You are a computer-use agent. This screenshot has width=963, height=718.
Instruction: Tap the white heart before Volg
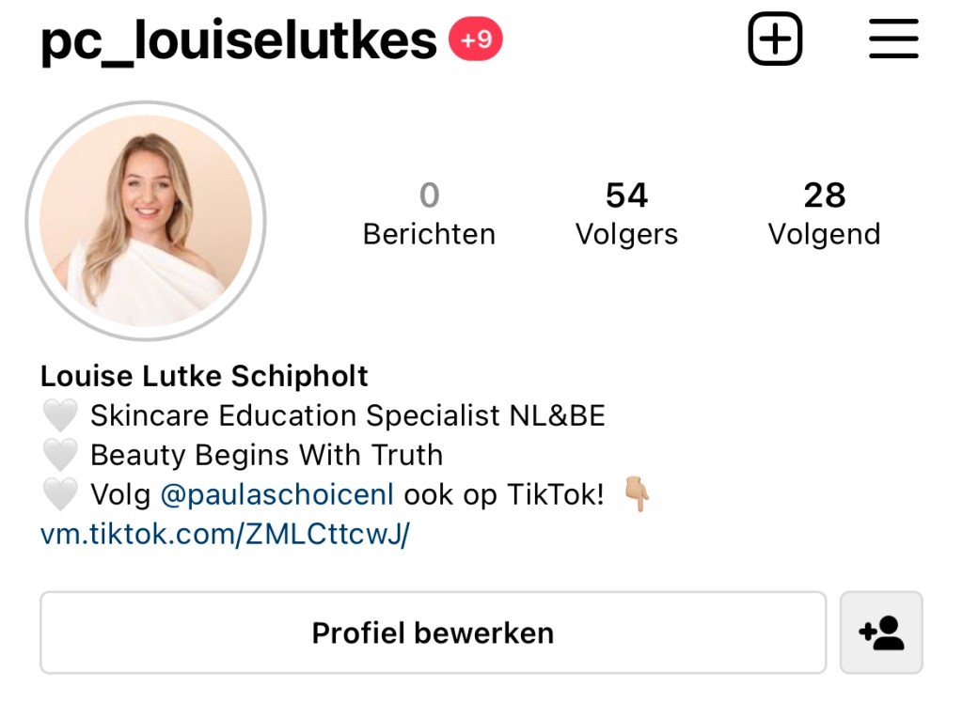click(60, 494)
